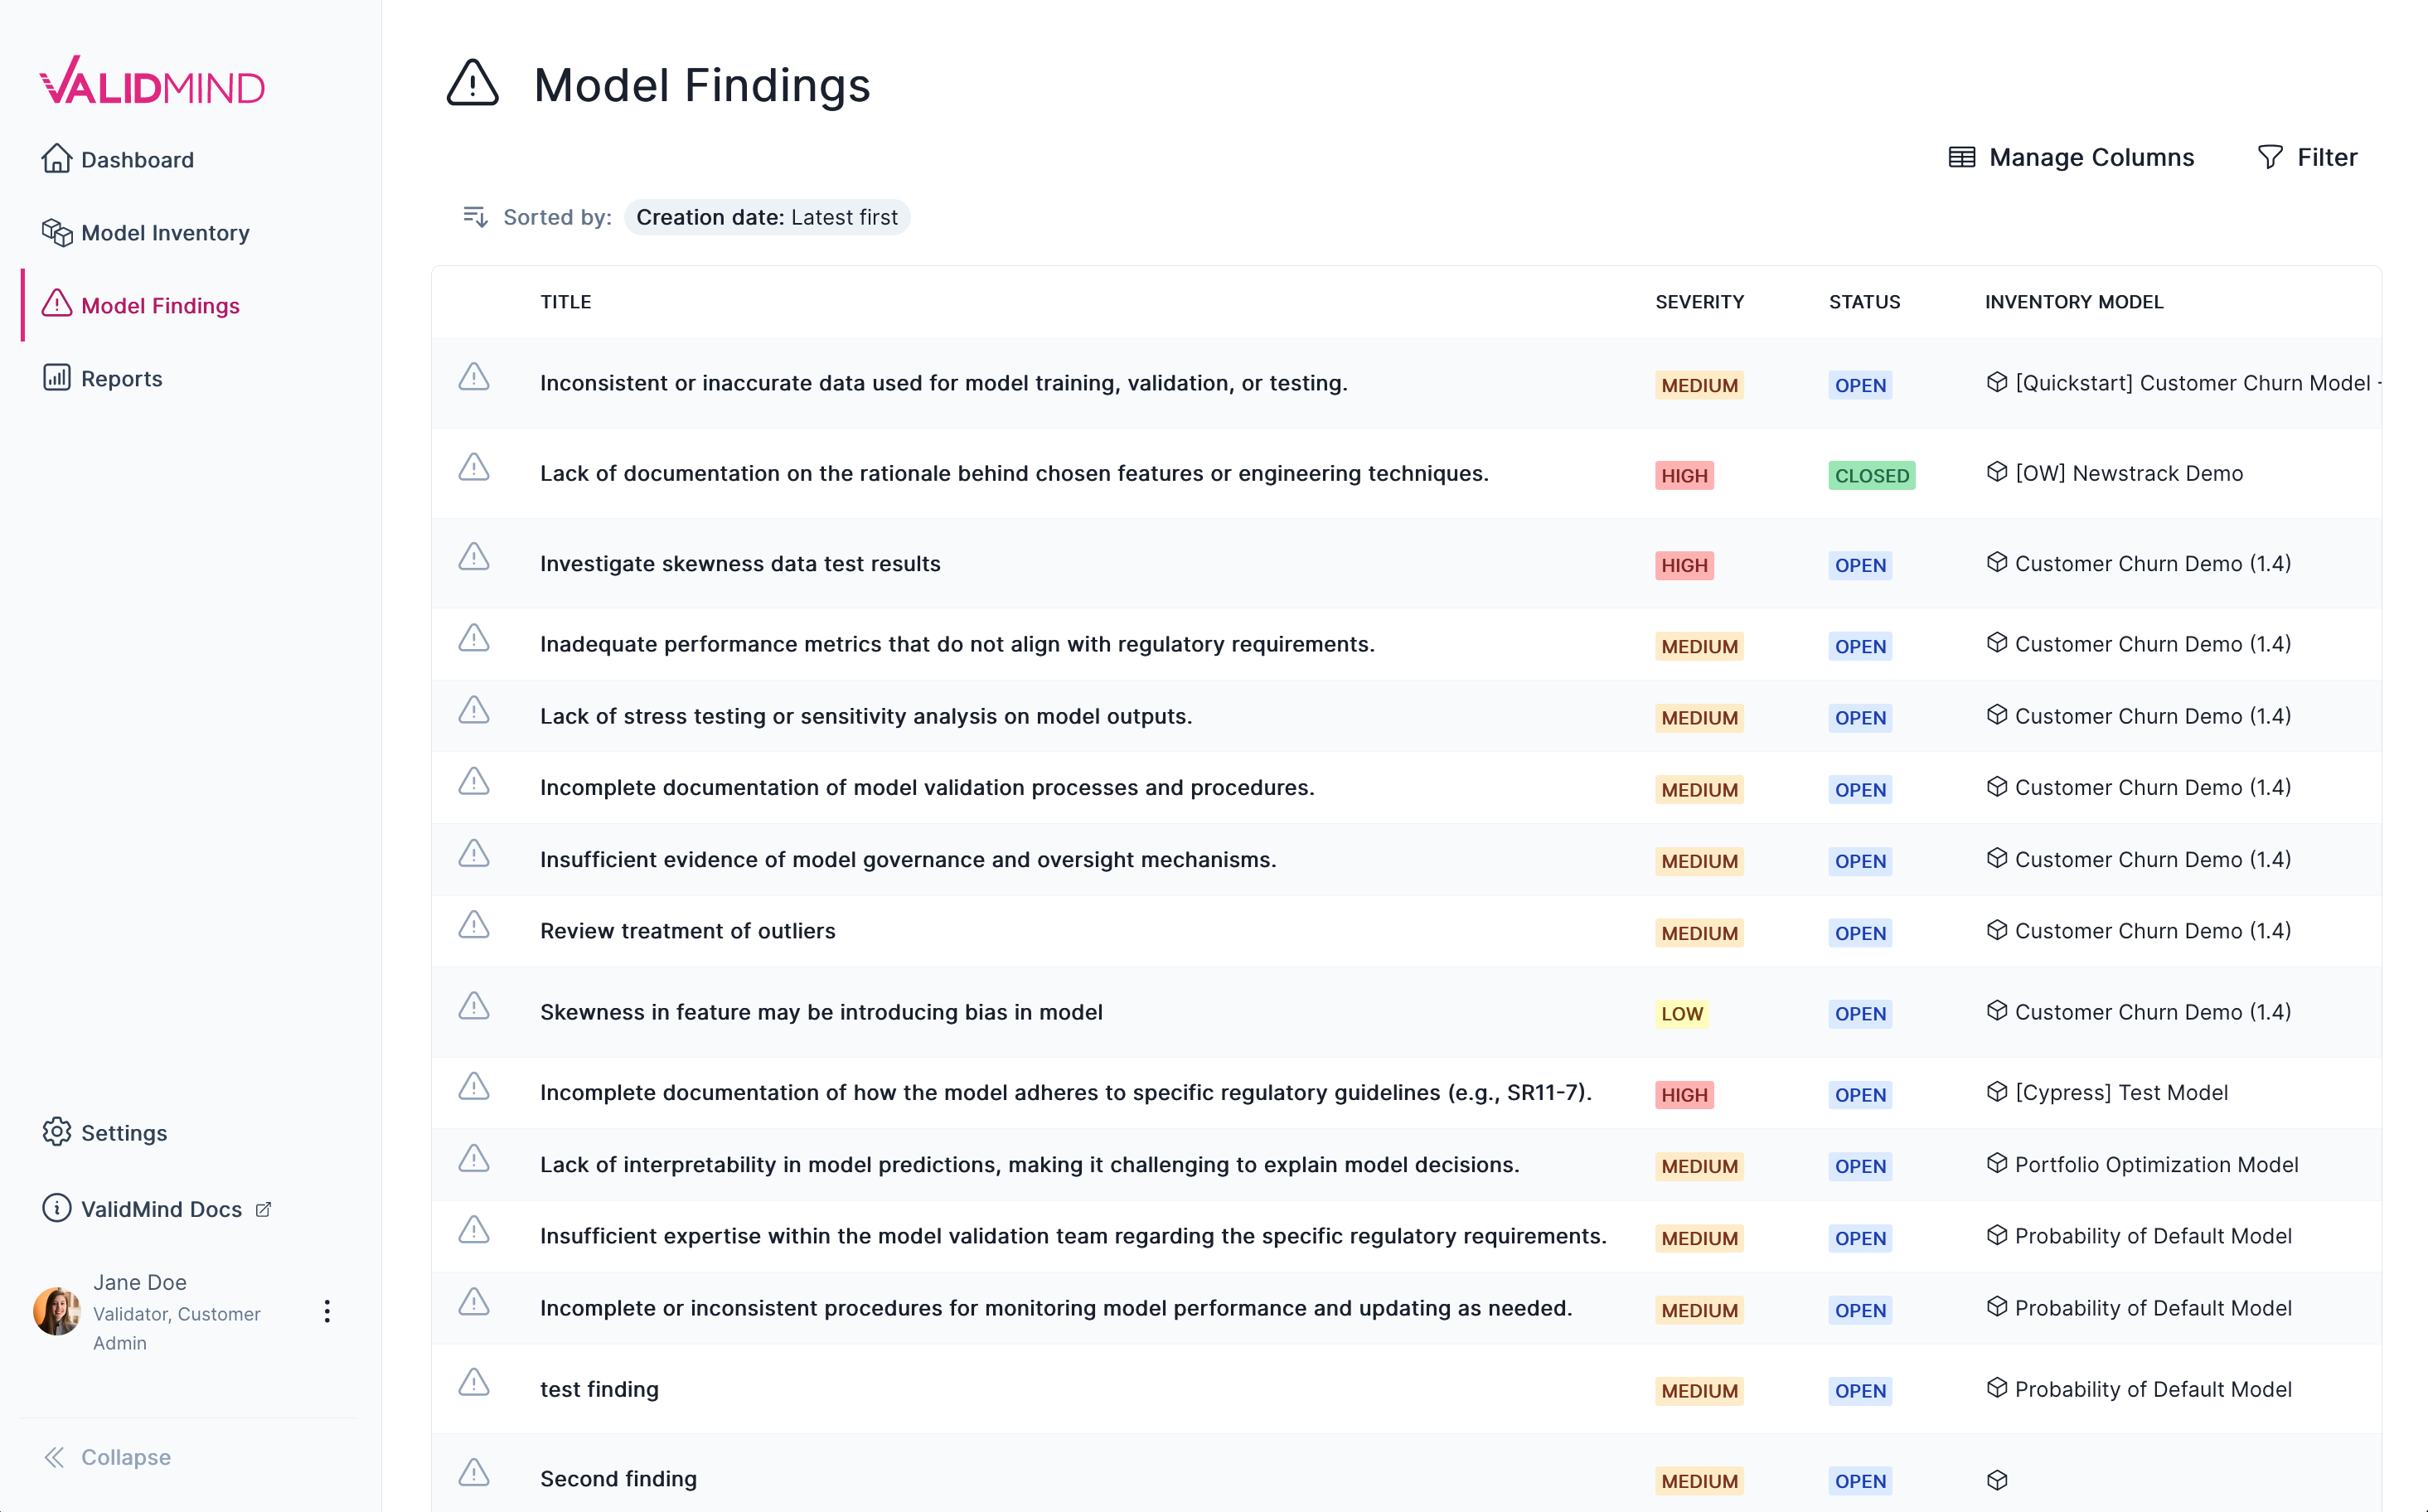Open the three-dot menu beside Jane Doe
This screenshot has width=2428, height=1512.
click(x=326, y=1311)
